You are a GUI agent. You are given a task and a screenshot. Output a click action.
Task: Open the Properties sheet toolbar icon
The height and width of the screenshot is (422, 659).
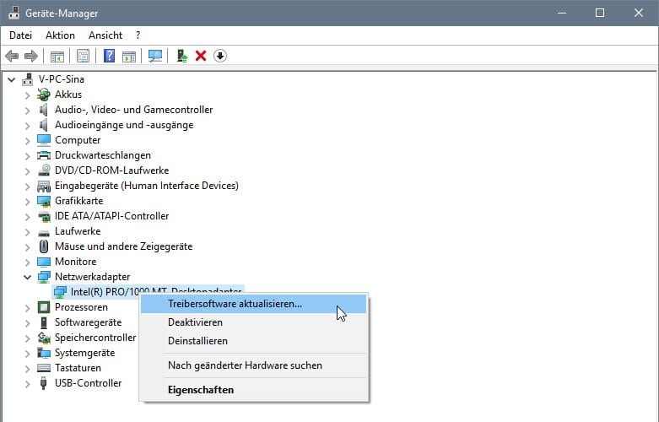point(84,56)
